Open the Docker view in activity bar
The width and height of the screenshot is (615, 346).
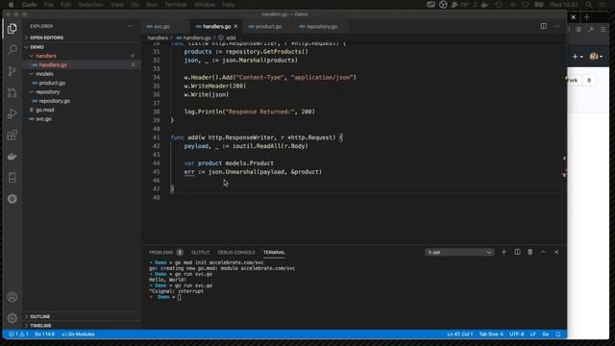pyautogui.click(x=12, y=157)
